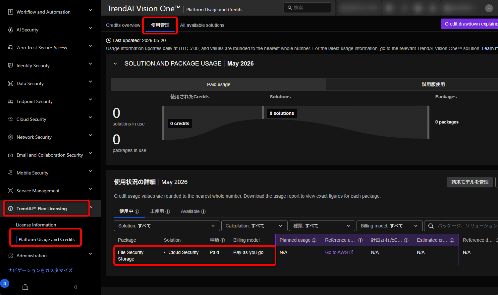This screenshot has width=498, height=295.
Task: Click the "Pay-as-you-go" billing model cell
Action: click(249, 252)
